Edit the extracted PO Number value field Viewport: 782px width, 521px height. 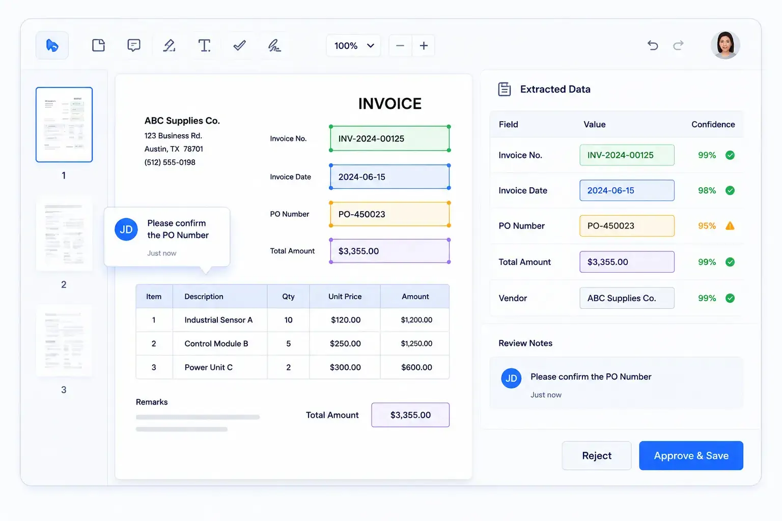pos(627,226)
